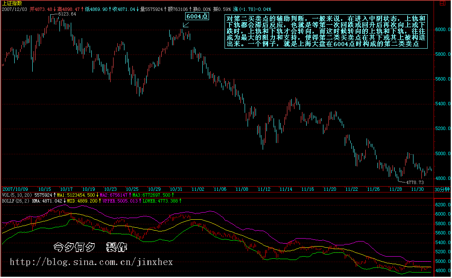
Task: Click the 今夕何夕 制作 watermark
Action: click(90, 247)
